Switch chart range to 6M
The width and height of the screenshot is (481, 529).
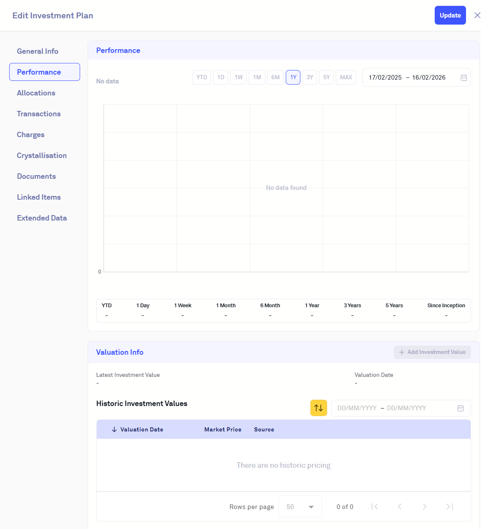point(275,78)
